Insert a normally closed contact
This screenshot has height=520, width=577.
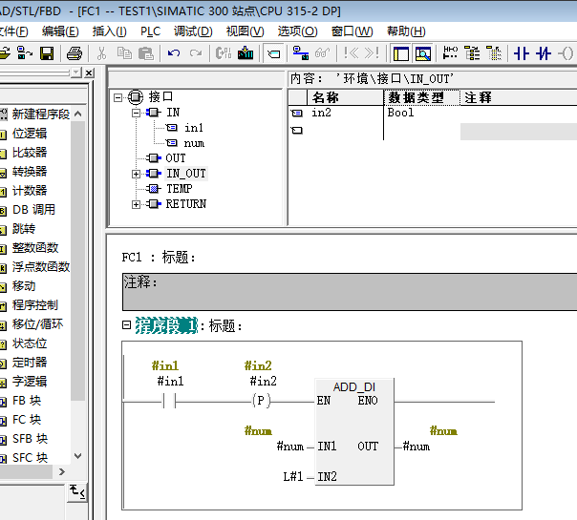point(544,53)
